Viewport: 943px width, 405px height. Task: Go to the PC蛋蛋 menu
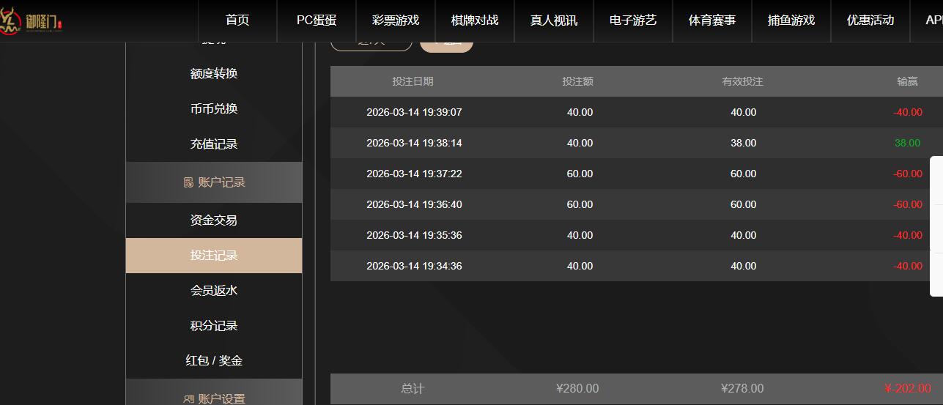pos(317,21)
